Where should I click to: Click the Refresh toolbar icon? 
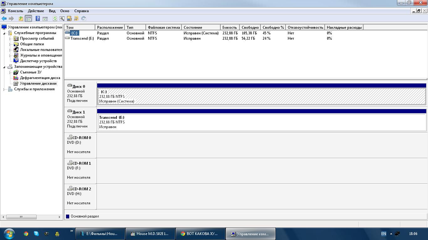[x=55, y=19]
